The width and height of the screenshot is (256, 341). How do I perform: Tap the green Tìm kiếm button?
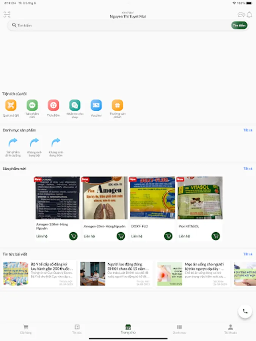click(239, 25)
